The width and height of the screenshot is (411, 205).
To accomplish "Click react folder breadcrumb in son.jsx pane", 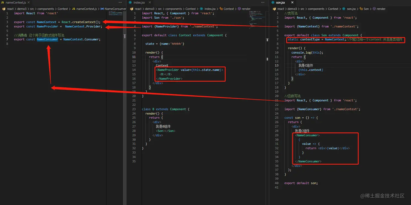I will 281,9.
